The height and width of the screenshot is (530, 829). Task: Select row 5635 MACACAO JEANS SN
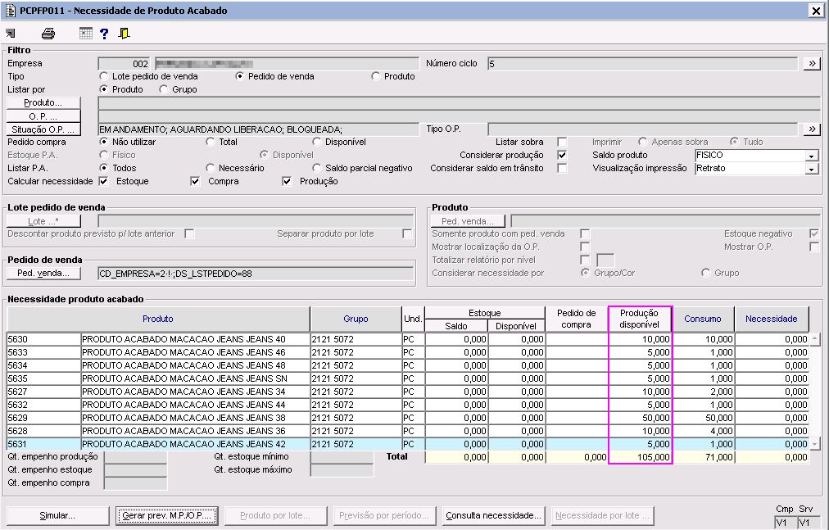(x=408, y=378)
